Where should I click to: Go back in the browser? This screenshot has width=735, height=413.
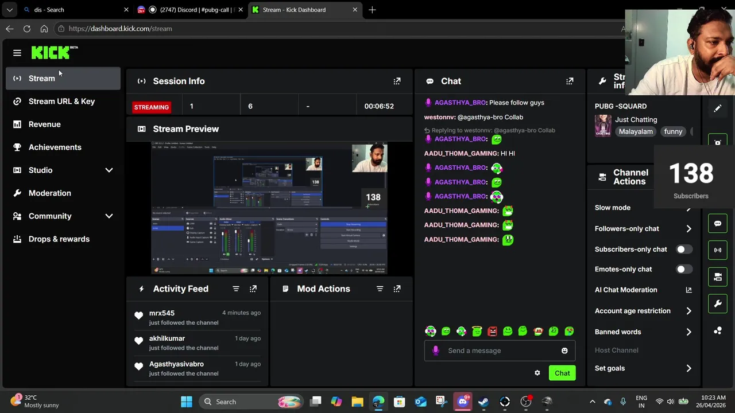coord(10,29)
